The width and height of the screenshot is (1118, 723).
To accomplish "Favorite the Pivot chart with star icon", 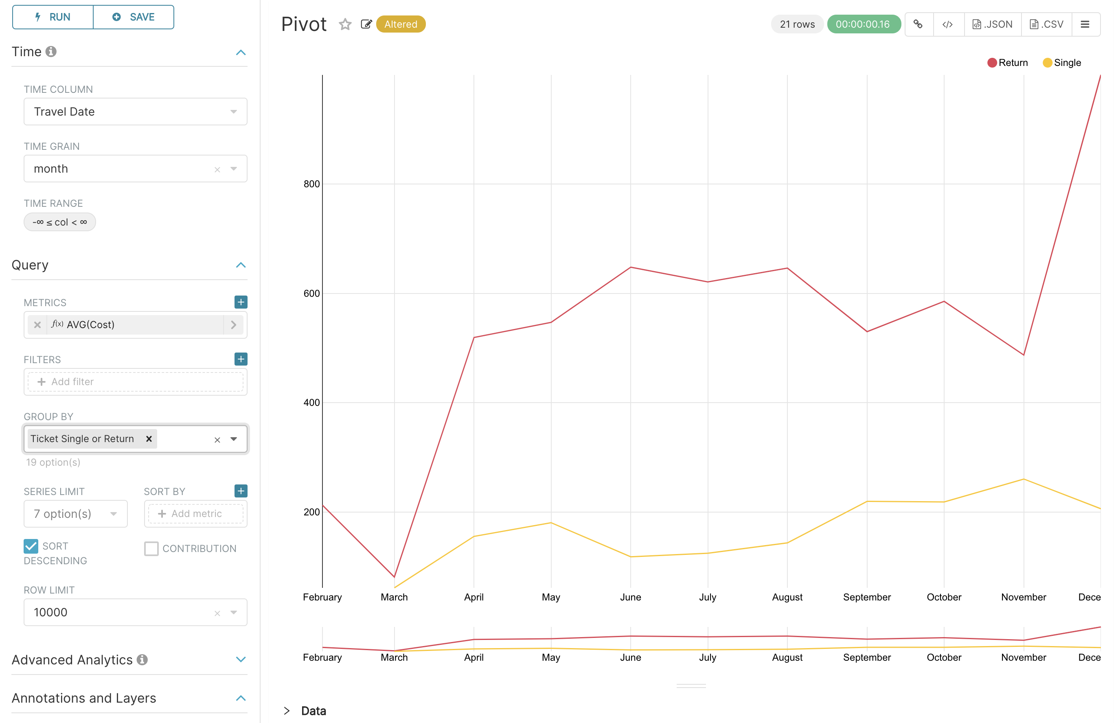I will (x=345, y=24).
